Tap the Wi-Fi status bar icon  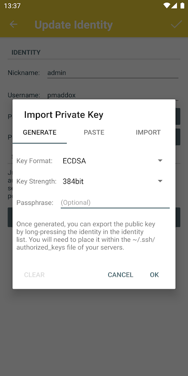(166, 6)
